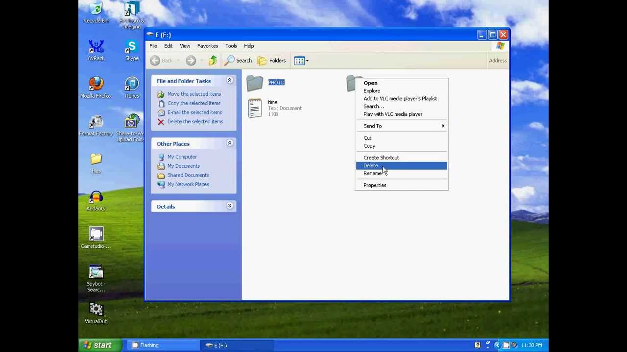Toggle the Folders pane button
The height and width of the screenshot is (352, 627).
point(272,61)
